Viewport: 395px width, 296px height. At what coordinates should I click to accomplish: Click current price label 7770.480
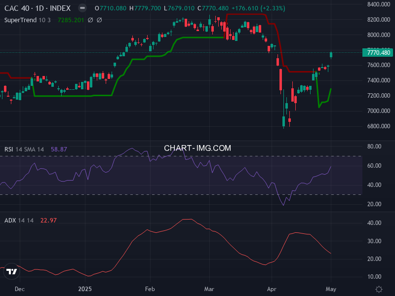click(377, 53)
